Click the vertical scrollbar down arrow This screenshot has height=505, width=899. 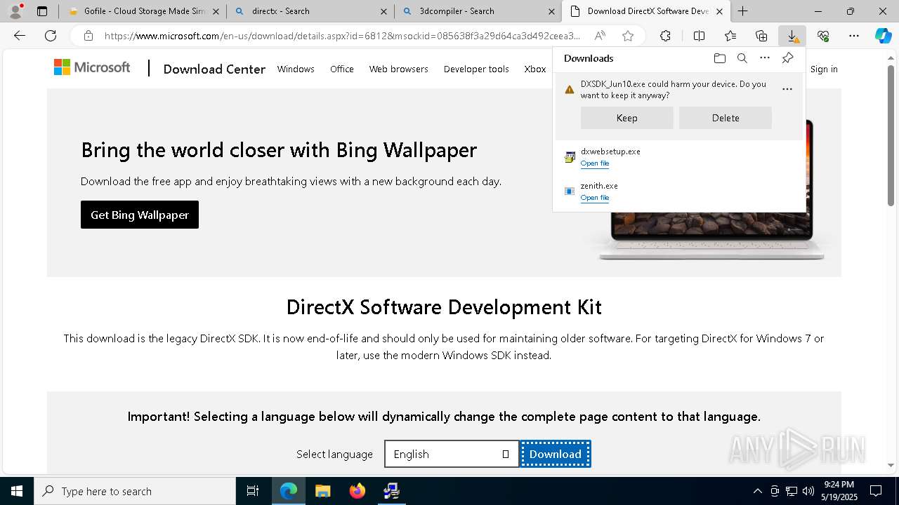pos(891,465)
